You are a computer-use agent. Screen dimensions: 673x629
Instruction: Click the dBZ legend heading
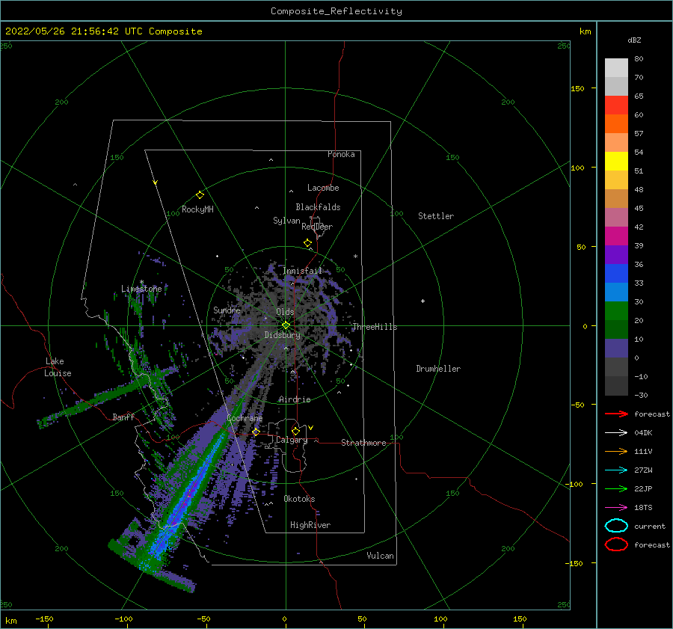coord(634,40)
